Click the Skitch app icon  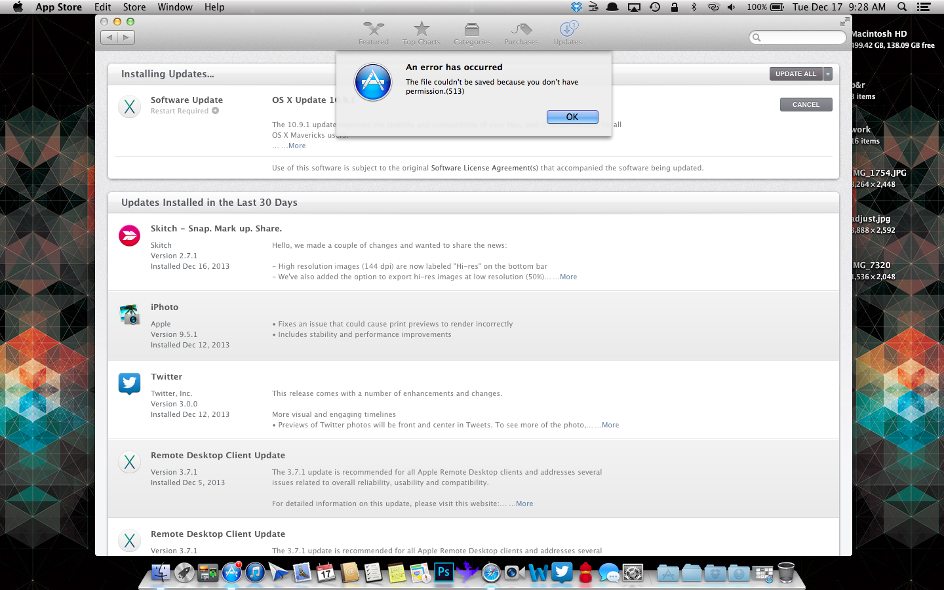[x=129, y=235]
